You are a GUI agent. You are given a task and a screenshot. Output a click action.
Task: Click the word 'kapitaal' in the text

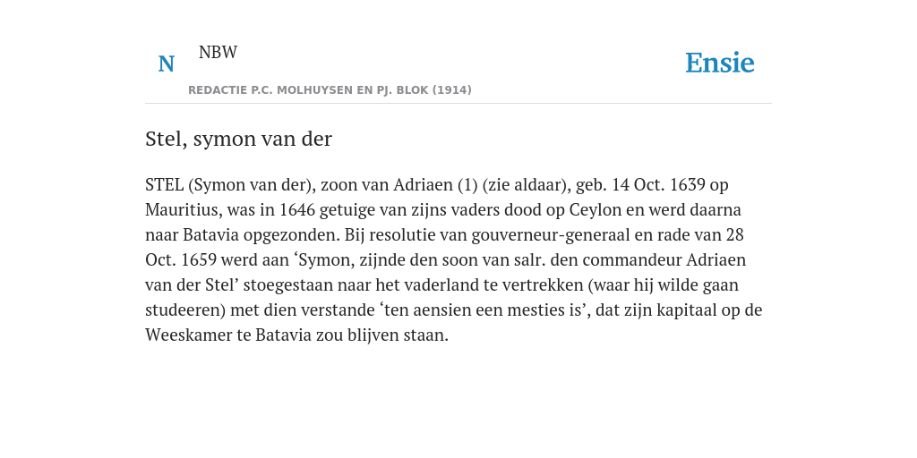click(687, 310)
